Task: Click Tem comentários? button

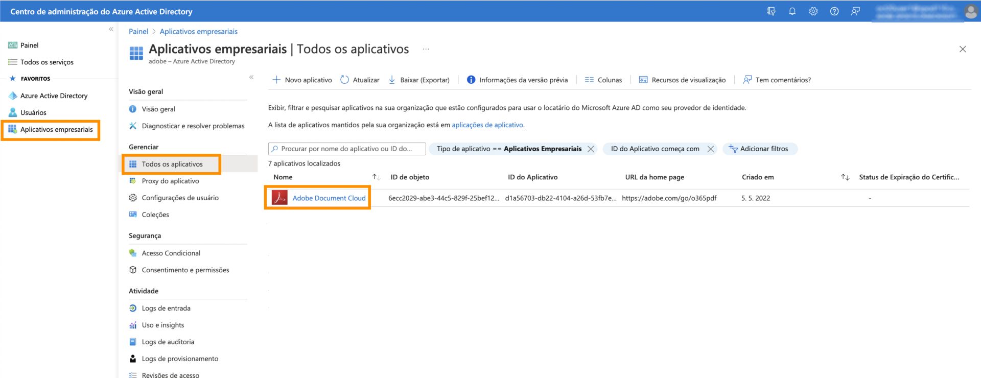Action: pyautogui.click(x=777, y=80)
